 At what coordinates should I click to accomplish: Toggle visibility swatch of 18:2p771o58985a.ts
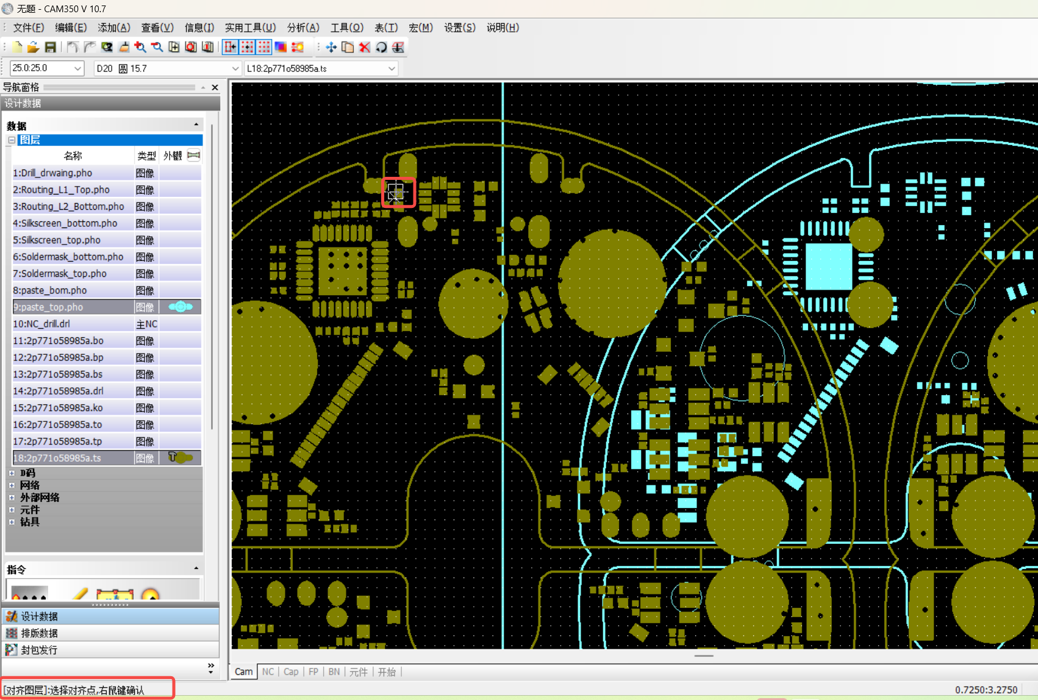(x=181, y=457)
